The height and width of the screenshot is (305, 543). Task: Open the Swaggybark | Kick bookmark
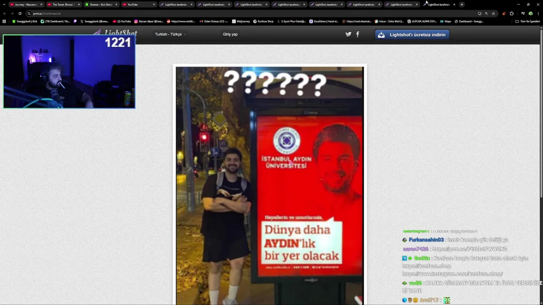click(25, 21)
